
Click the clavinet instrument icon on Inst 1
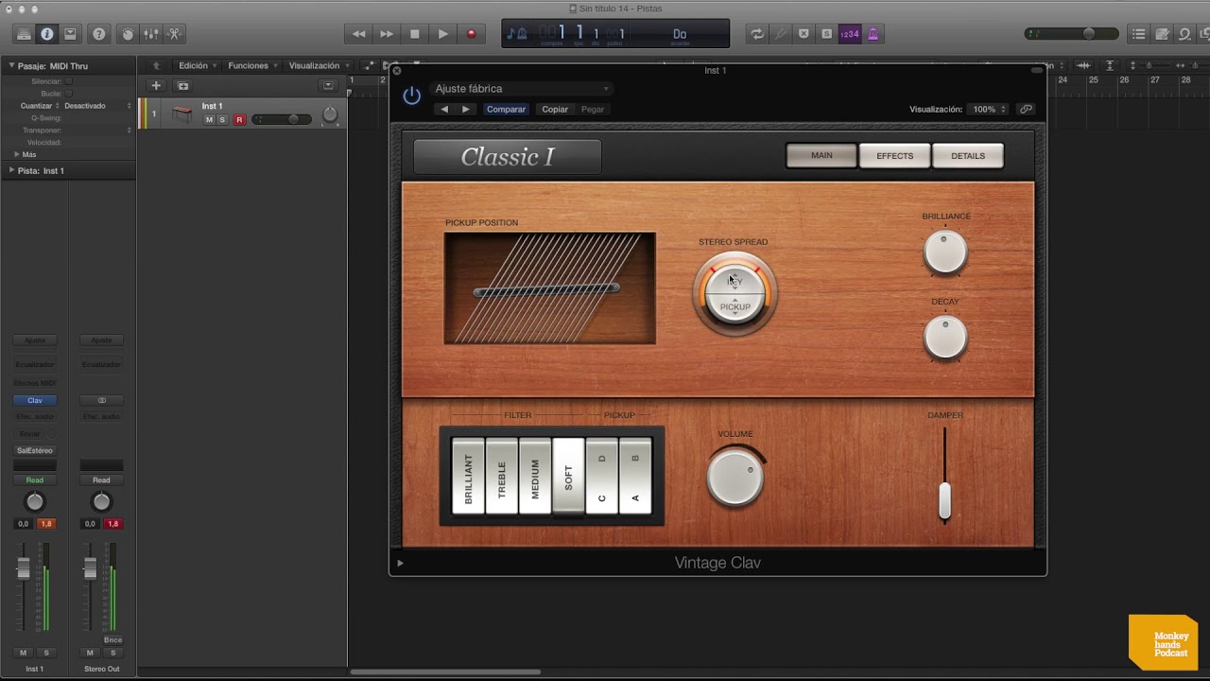(x=182, y=114)
